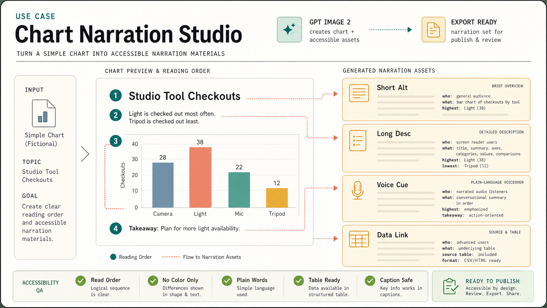Toggle the No Color Only checkmark
Image resolution: width=547 pixels, height=308 pixels.
(153, 281)
